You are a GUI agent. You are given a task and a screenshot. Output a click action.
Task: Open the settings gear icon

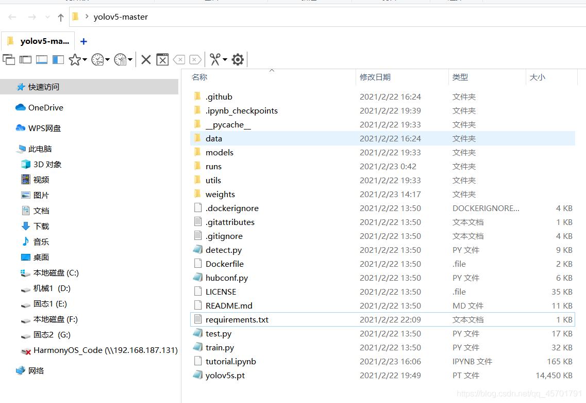pos(238,59)
